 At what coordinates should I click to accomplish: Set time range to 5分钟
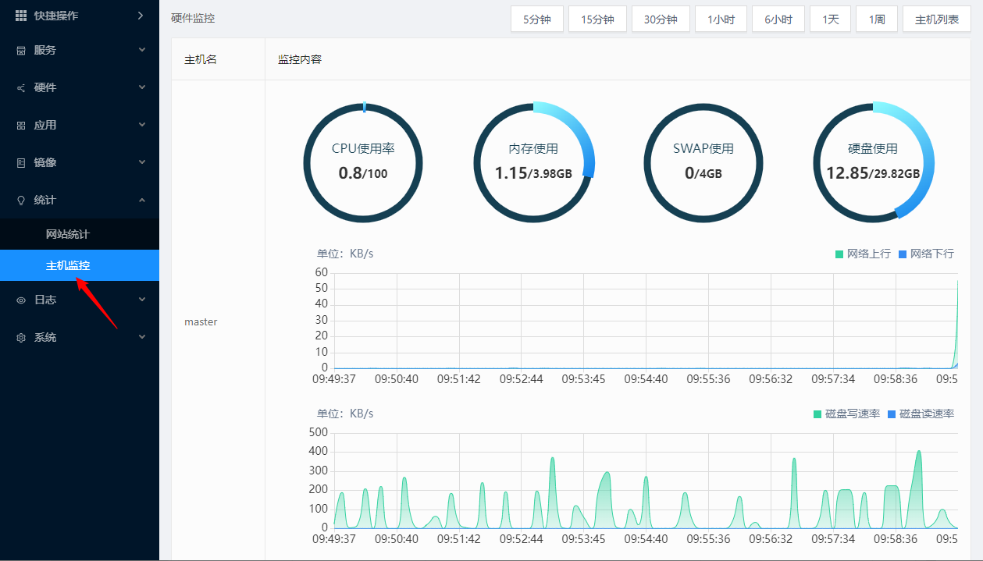coord(537,20)
